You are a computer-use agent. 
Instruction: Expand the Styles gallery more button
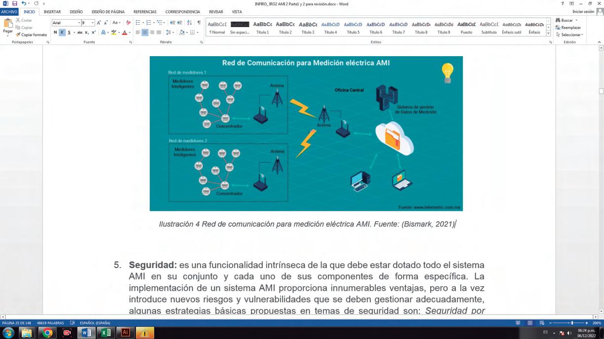point(548,34)
